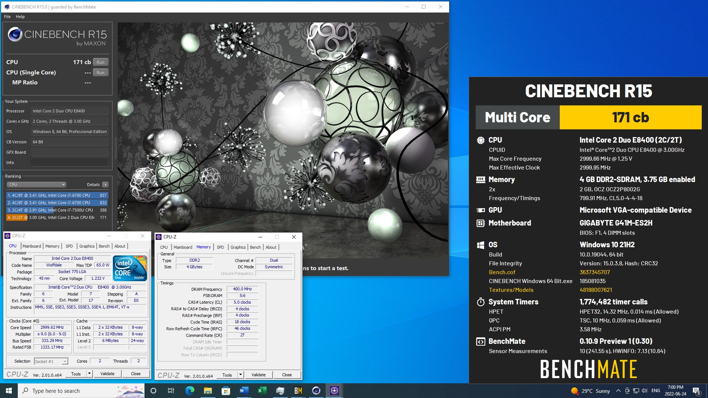Open Cortana circle icon on taskbar
Screen dimensions: 708x398
[153, 391]
